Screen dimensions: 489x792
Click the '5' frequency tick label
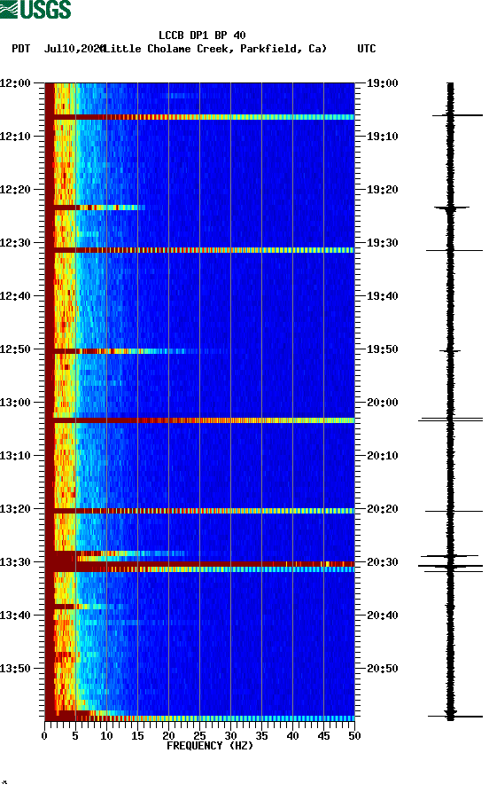[75, 736]
